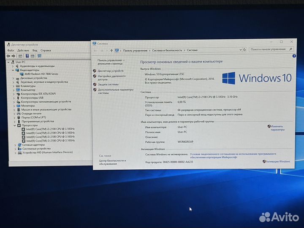This screenshot has height=228, width=304.
Task: Open Дополнительные параметры системы link
Action: click(116, 91)
